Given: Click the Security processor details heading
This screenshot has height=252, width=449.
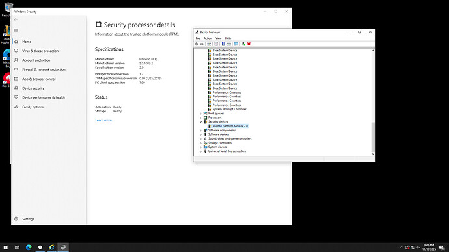Looking at the screenshot, I should pos(139,25).
